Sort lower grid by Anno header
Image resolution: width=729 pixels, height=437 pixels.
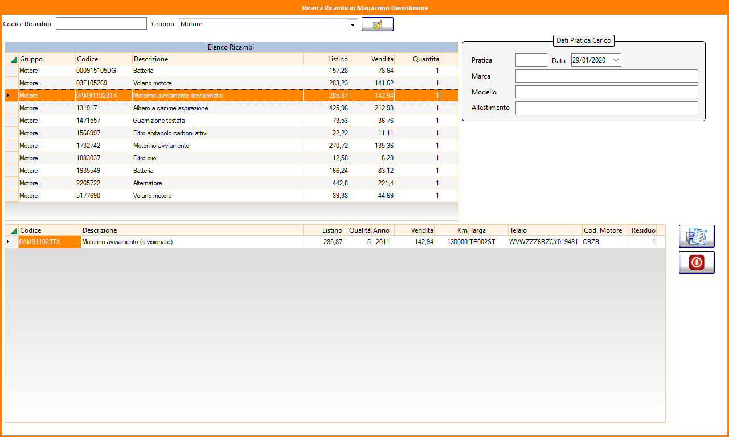[x=383, y=230]
